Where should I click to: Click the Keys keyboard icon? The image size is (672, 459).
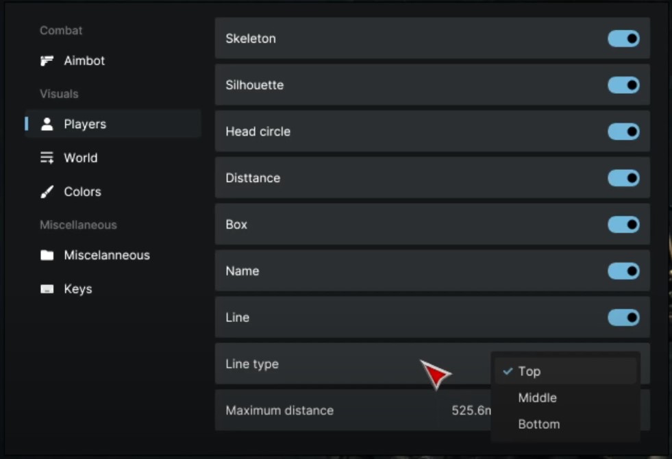(47, 289)
